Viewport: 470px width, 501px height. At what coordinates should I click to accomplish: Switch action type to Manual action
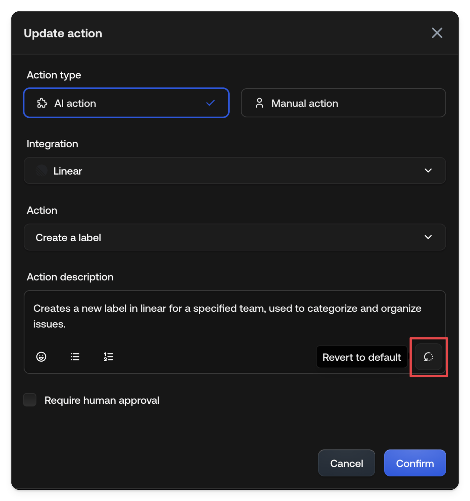coord(343,103)
